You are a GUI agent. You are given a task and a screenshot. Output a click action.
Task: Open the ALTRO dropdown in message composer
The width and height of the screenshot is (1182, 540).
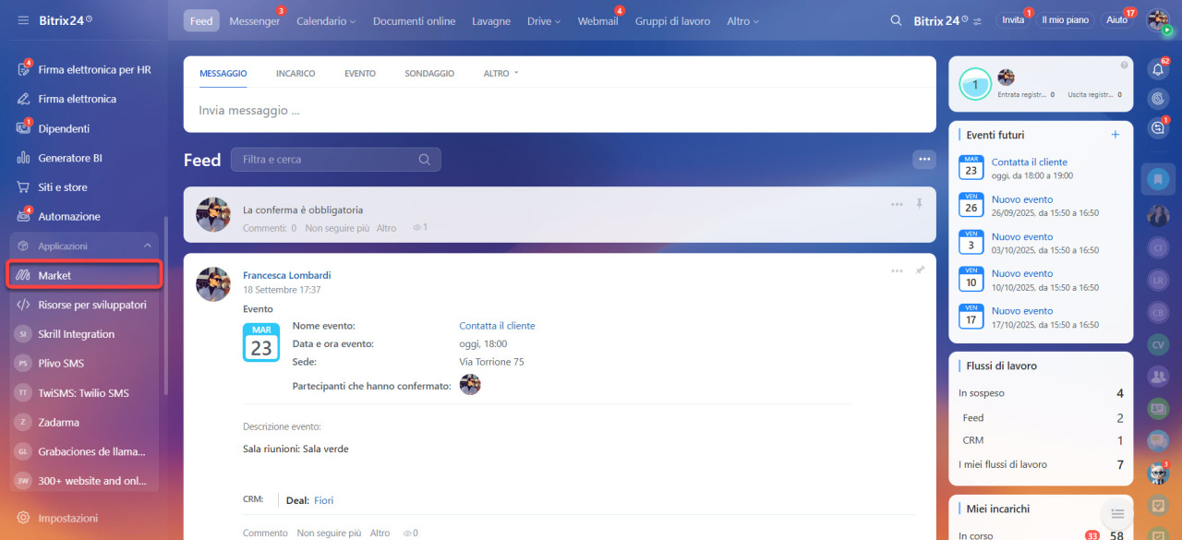[501, 73]
